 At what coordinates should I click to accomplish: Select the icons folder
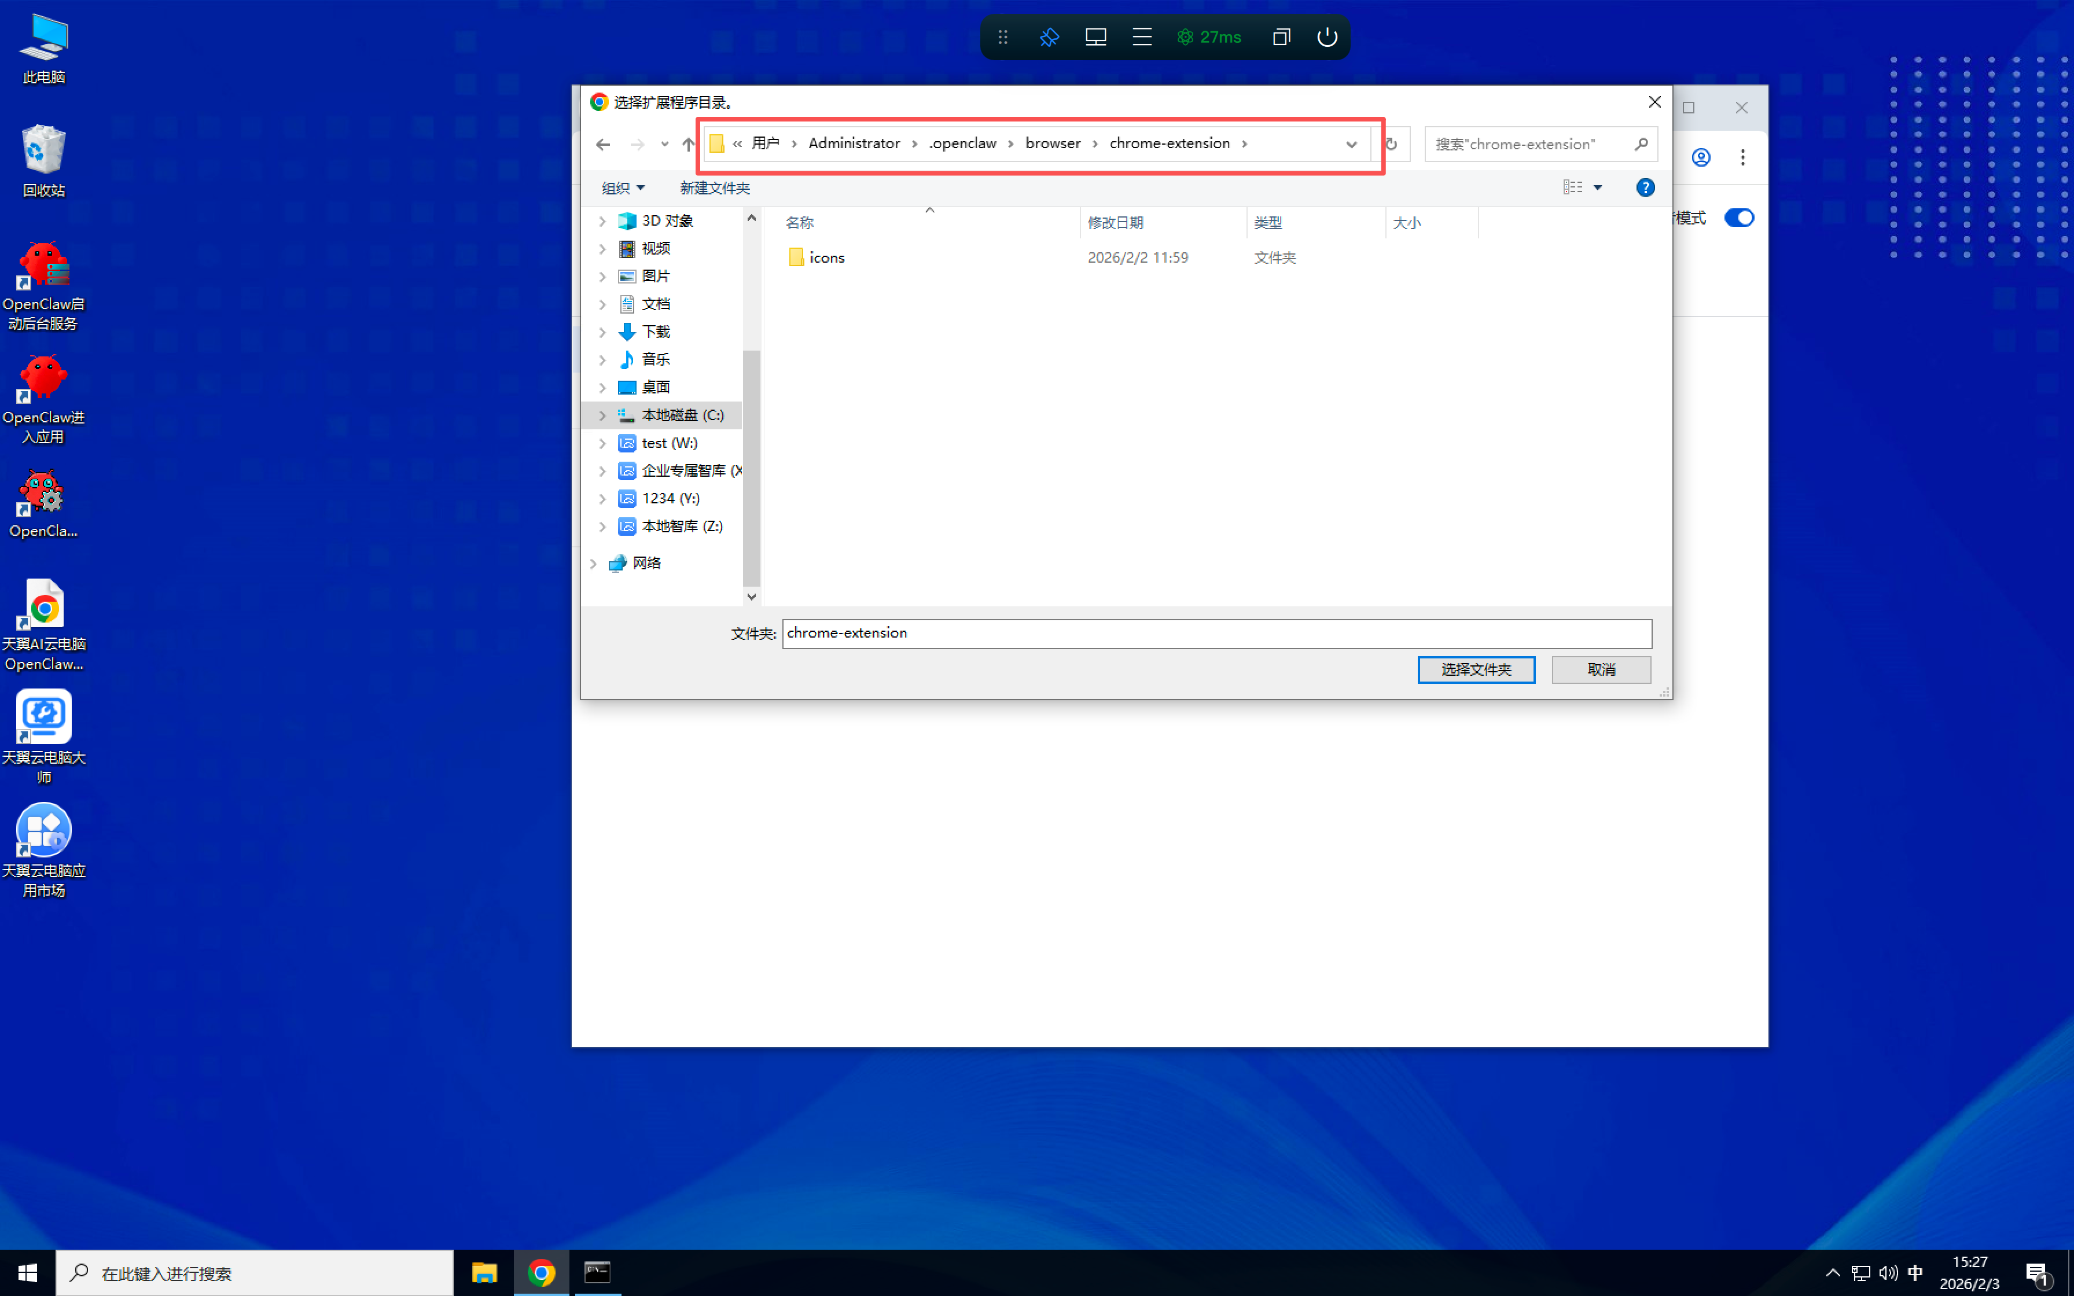point(826,258)
